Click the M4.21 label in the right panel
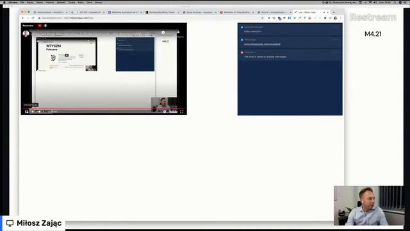This screenshot has width=410, height=231. 373,34
